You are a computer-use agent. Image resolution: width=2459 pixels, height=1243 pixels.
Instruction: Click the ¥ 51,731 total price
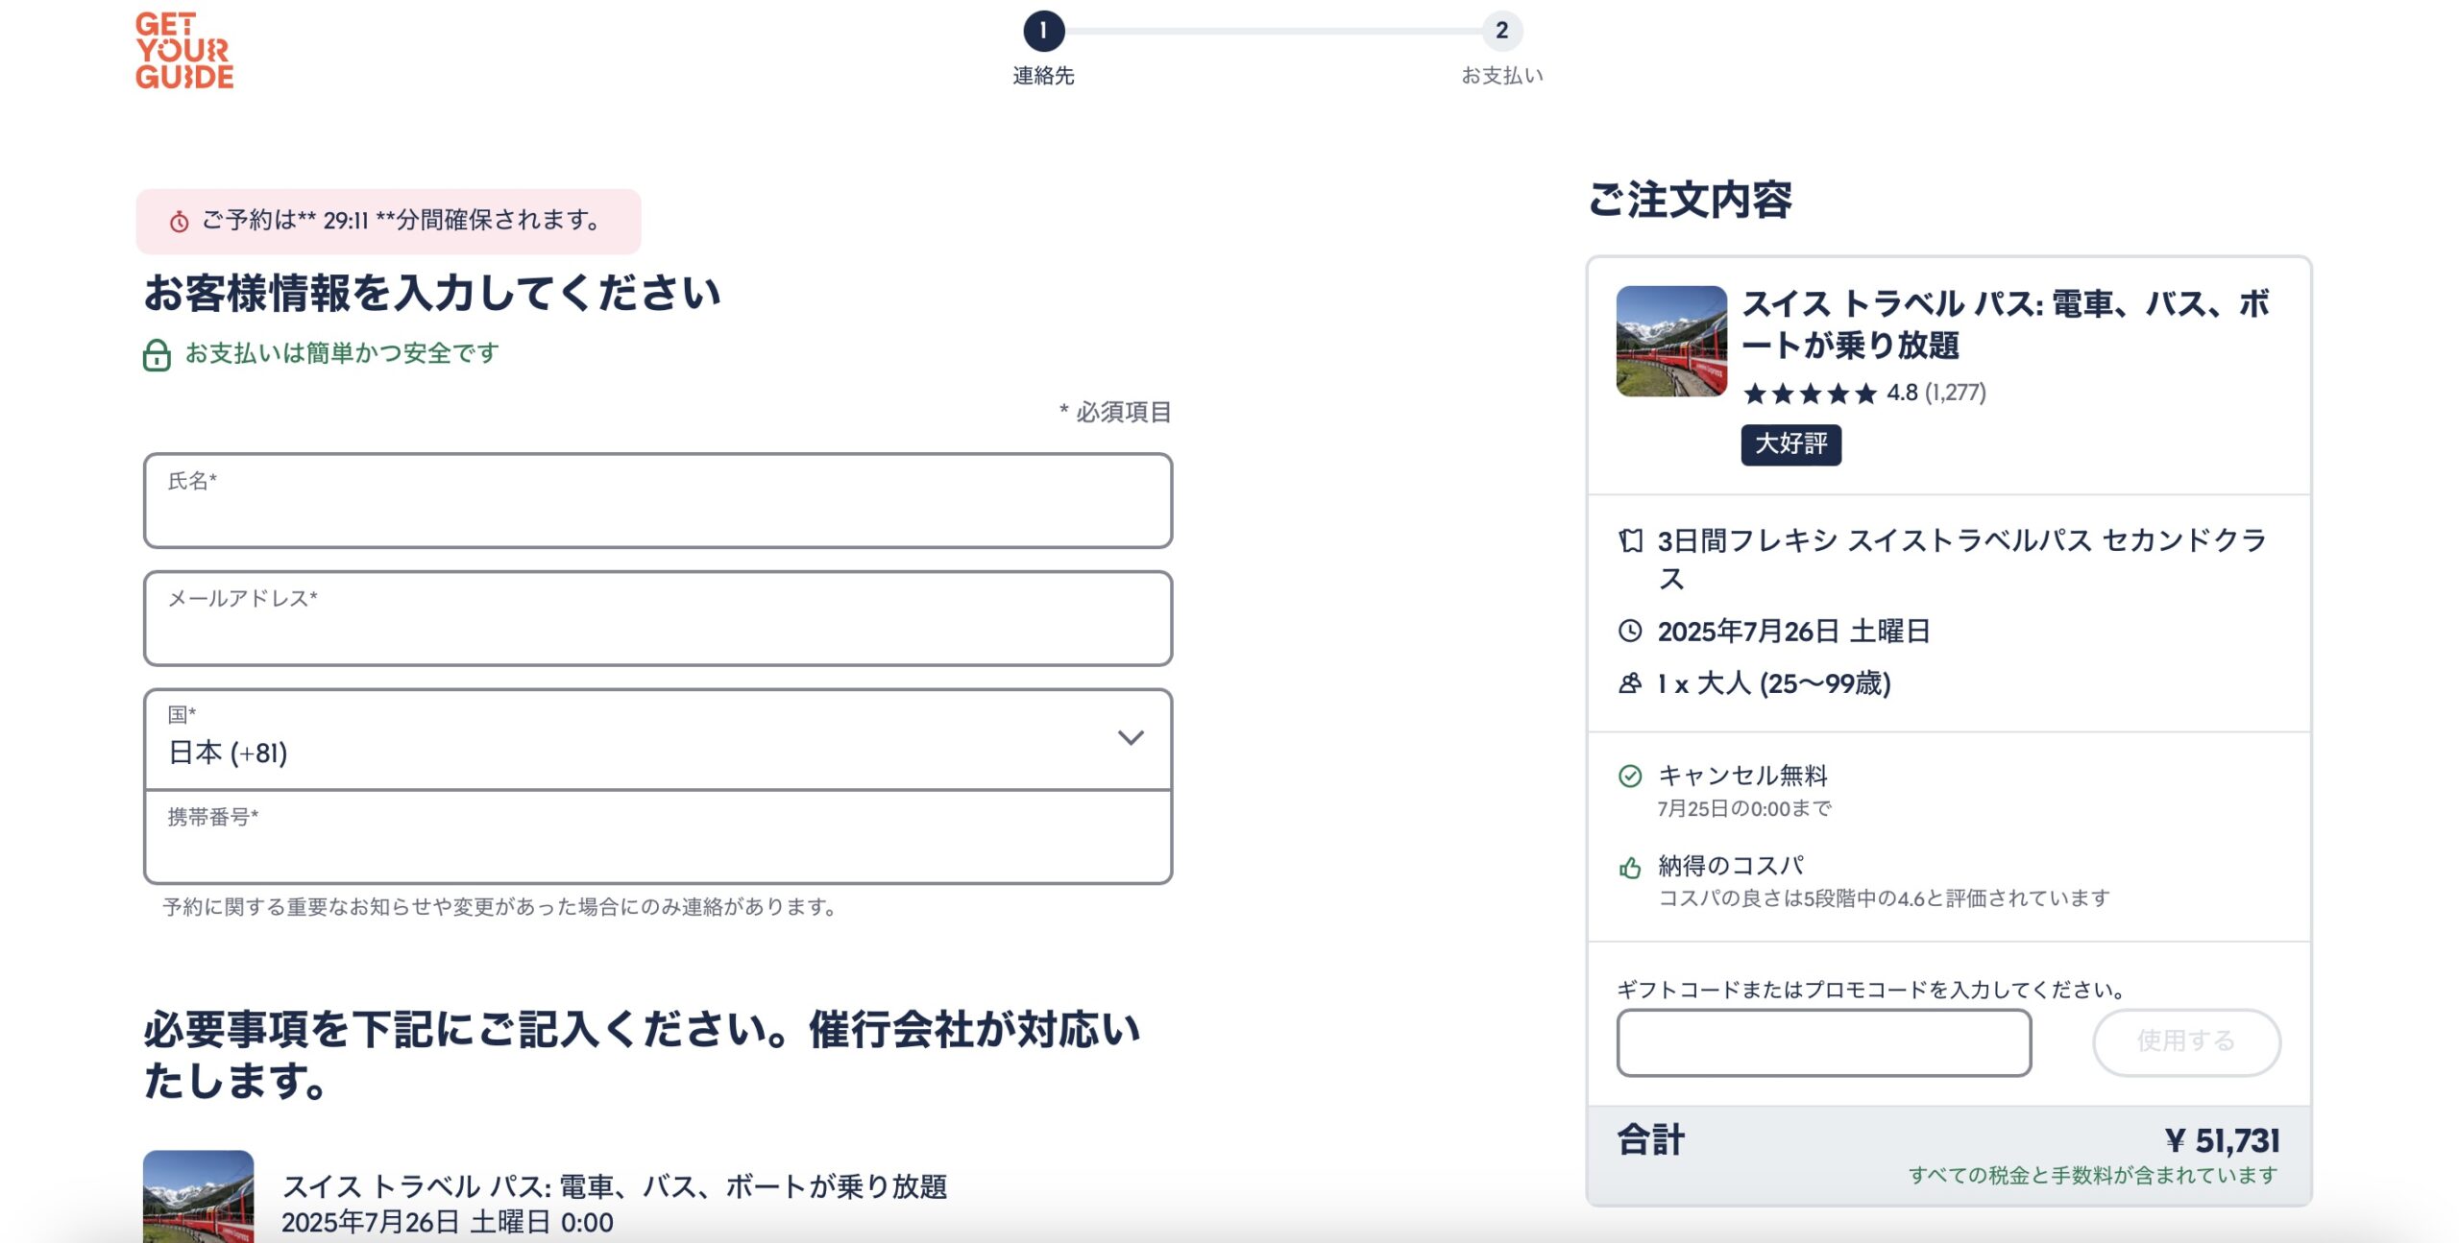pyautogui.click(x=2223, y=1140)
